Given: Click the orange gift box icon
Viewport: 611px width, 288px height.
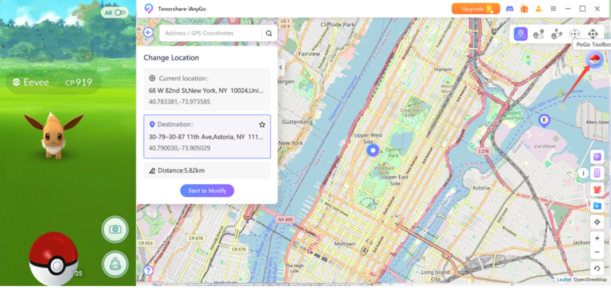Looking at the screenshot, I should point(524,9).
